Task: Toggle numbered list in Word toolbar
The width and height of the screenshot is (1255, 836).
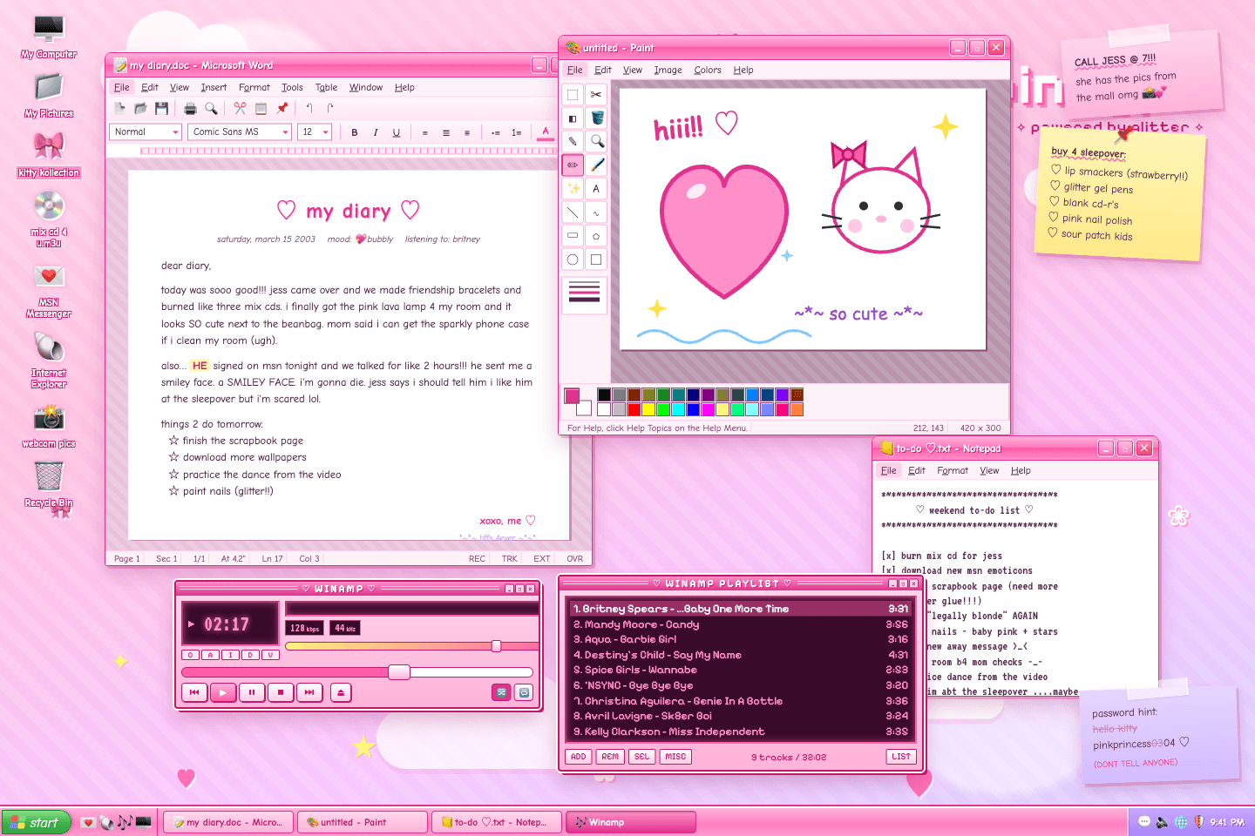Action: coord(516,132)
